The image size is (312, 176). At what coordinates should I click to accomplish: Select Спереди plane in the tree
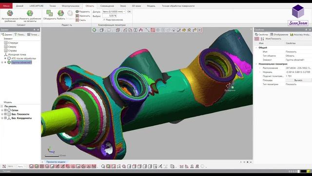point(13,43)
